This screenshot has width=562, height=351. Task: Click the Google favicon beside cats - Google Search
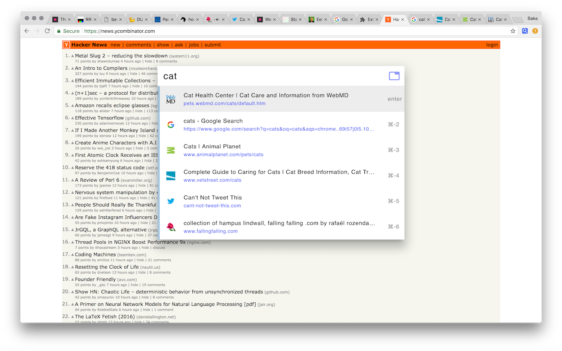click(171, 125)
